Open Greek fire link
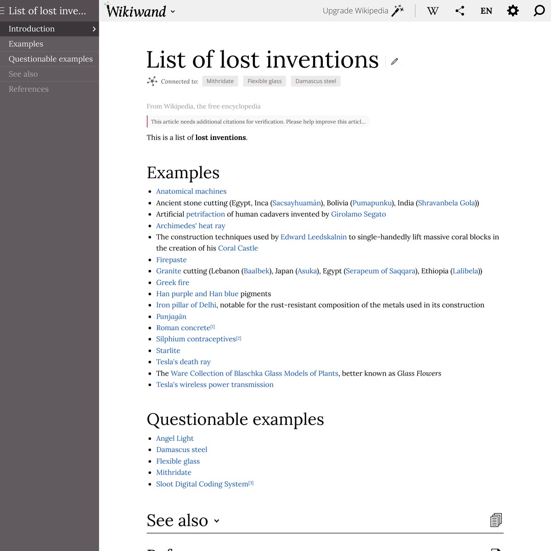 (173, 283)
